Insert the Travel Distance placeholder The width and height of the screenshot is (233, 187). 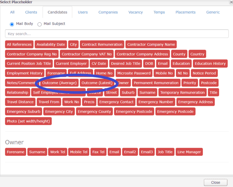coord(20,102)
